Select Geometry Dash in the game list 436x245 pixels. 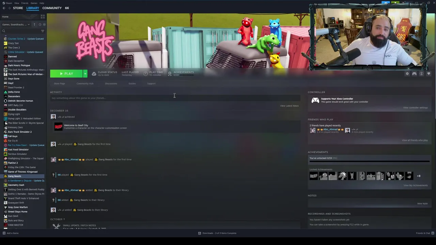point(16,185)
